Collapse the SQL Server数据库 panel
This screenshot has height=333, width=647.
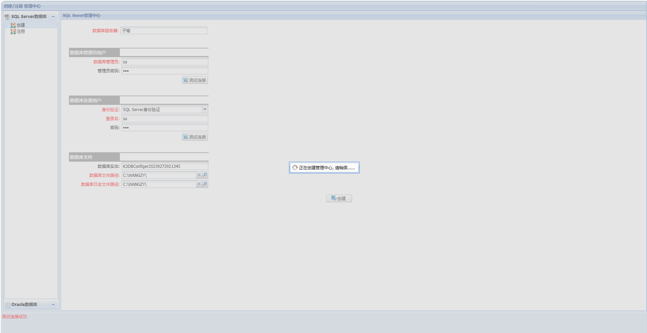[53, 16]
